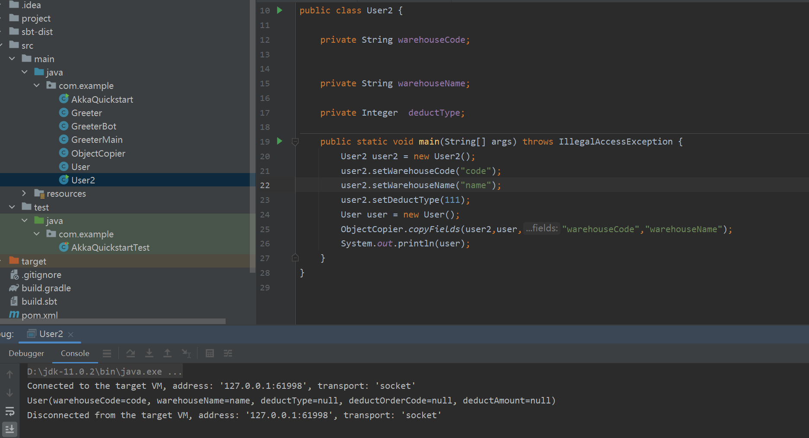Viewport: 809px width, 438px height.
Task: Open the GreeterMain class file
Action: pyautogui.click(x=91, y=139)
